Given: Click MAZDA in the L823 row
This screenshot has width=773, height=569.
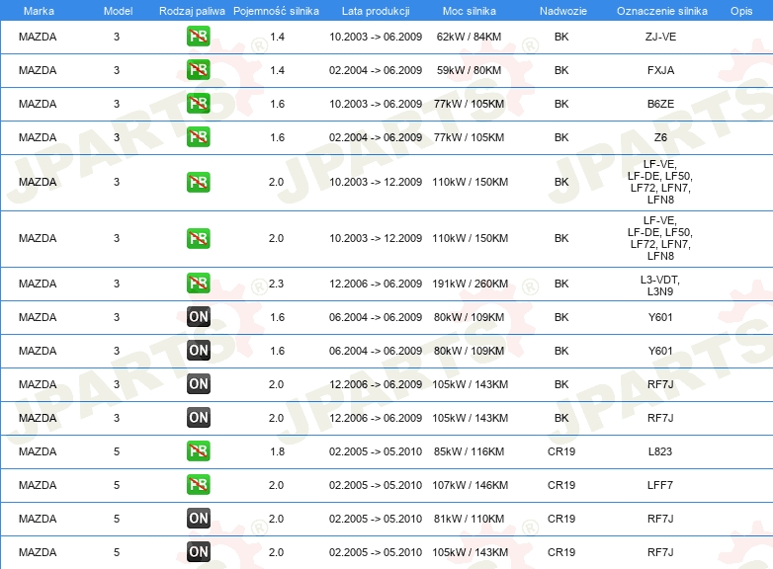Looking at the screenshot, I should 38,451.
